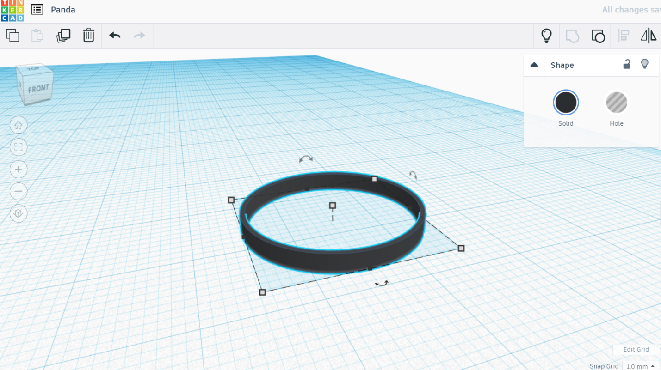Toggle Show all lightbulb in top toolbar
The image size is (661, 370).
[x=546, y=36]
